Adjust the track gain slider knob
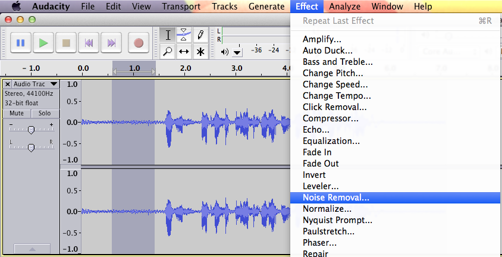Screen dimensions: 502x257 (31, 129)
